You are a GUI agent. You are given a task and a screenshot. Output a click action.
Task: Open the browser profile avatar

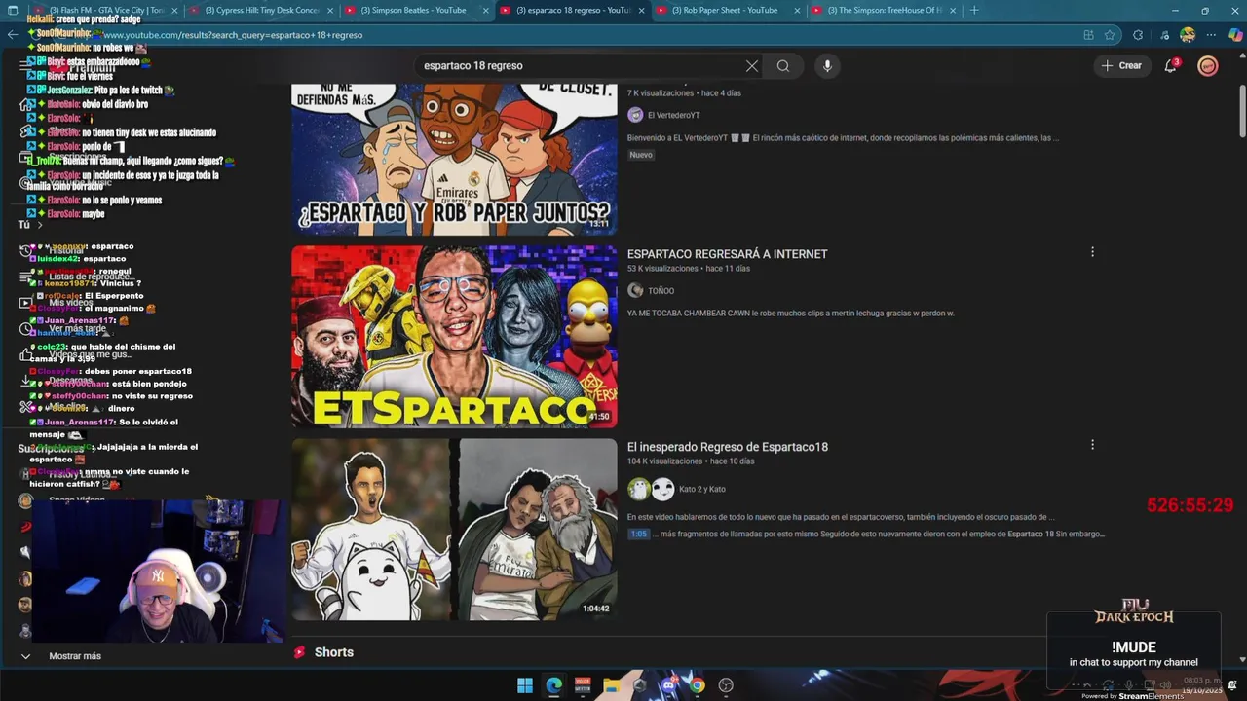[1188, 35]
